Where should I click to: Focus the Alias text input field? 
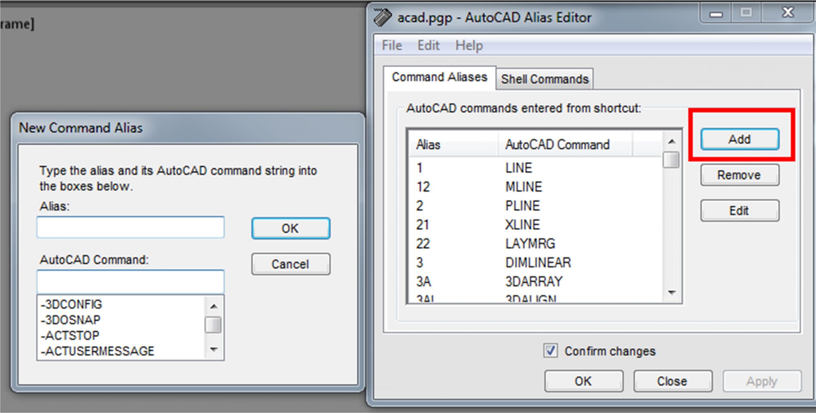(130, 227)
